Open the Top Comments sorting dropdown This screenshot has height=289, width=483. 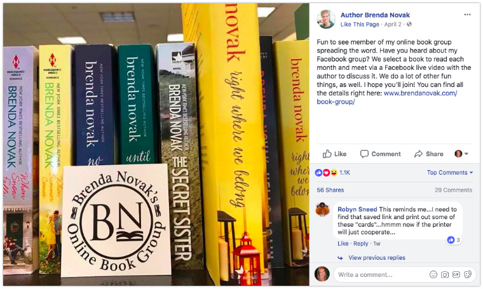(449, 173)
